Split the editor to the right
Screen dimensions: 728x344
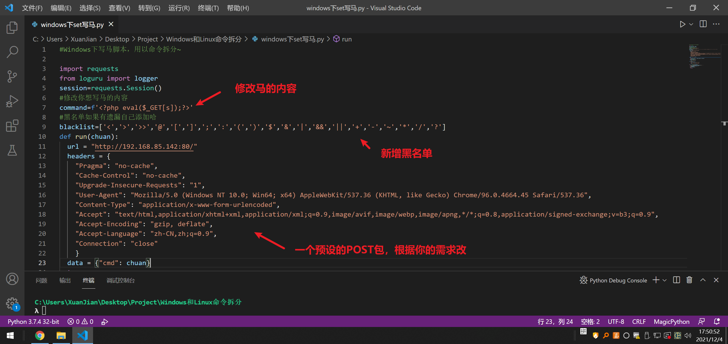[703, 24]
